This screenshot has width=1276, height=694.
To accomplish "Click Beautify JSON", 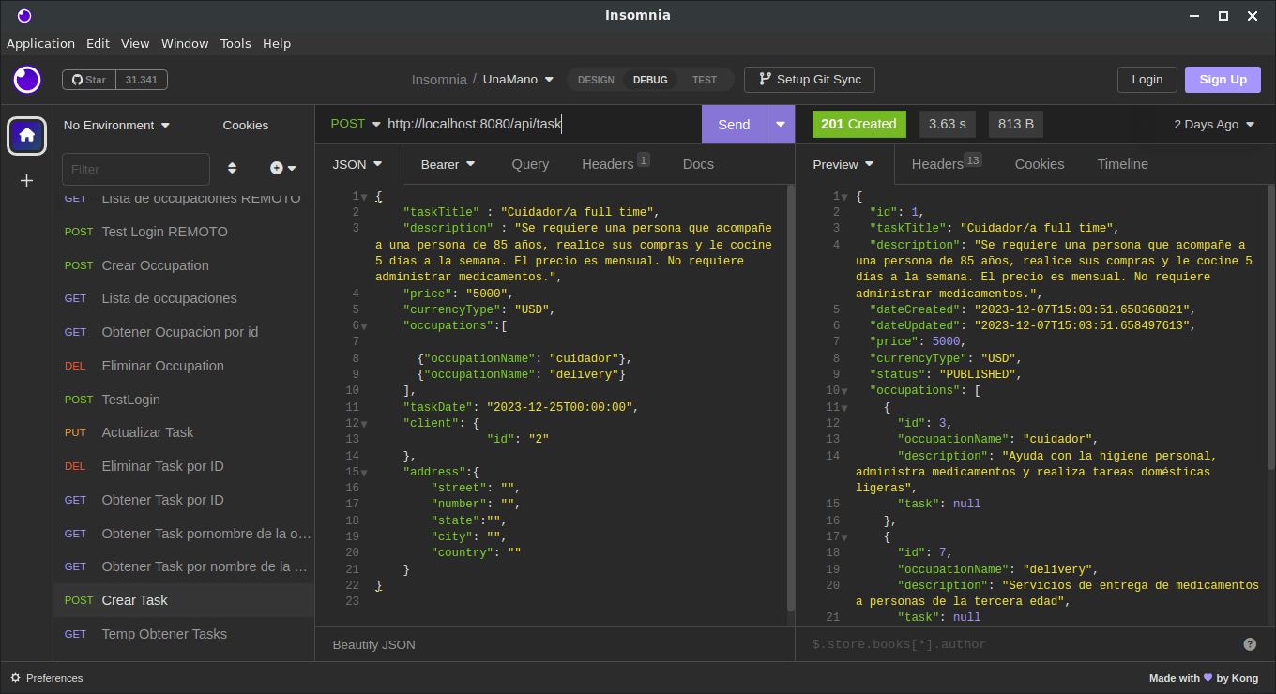I will coord(374,644).
